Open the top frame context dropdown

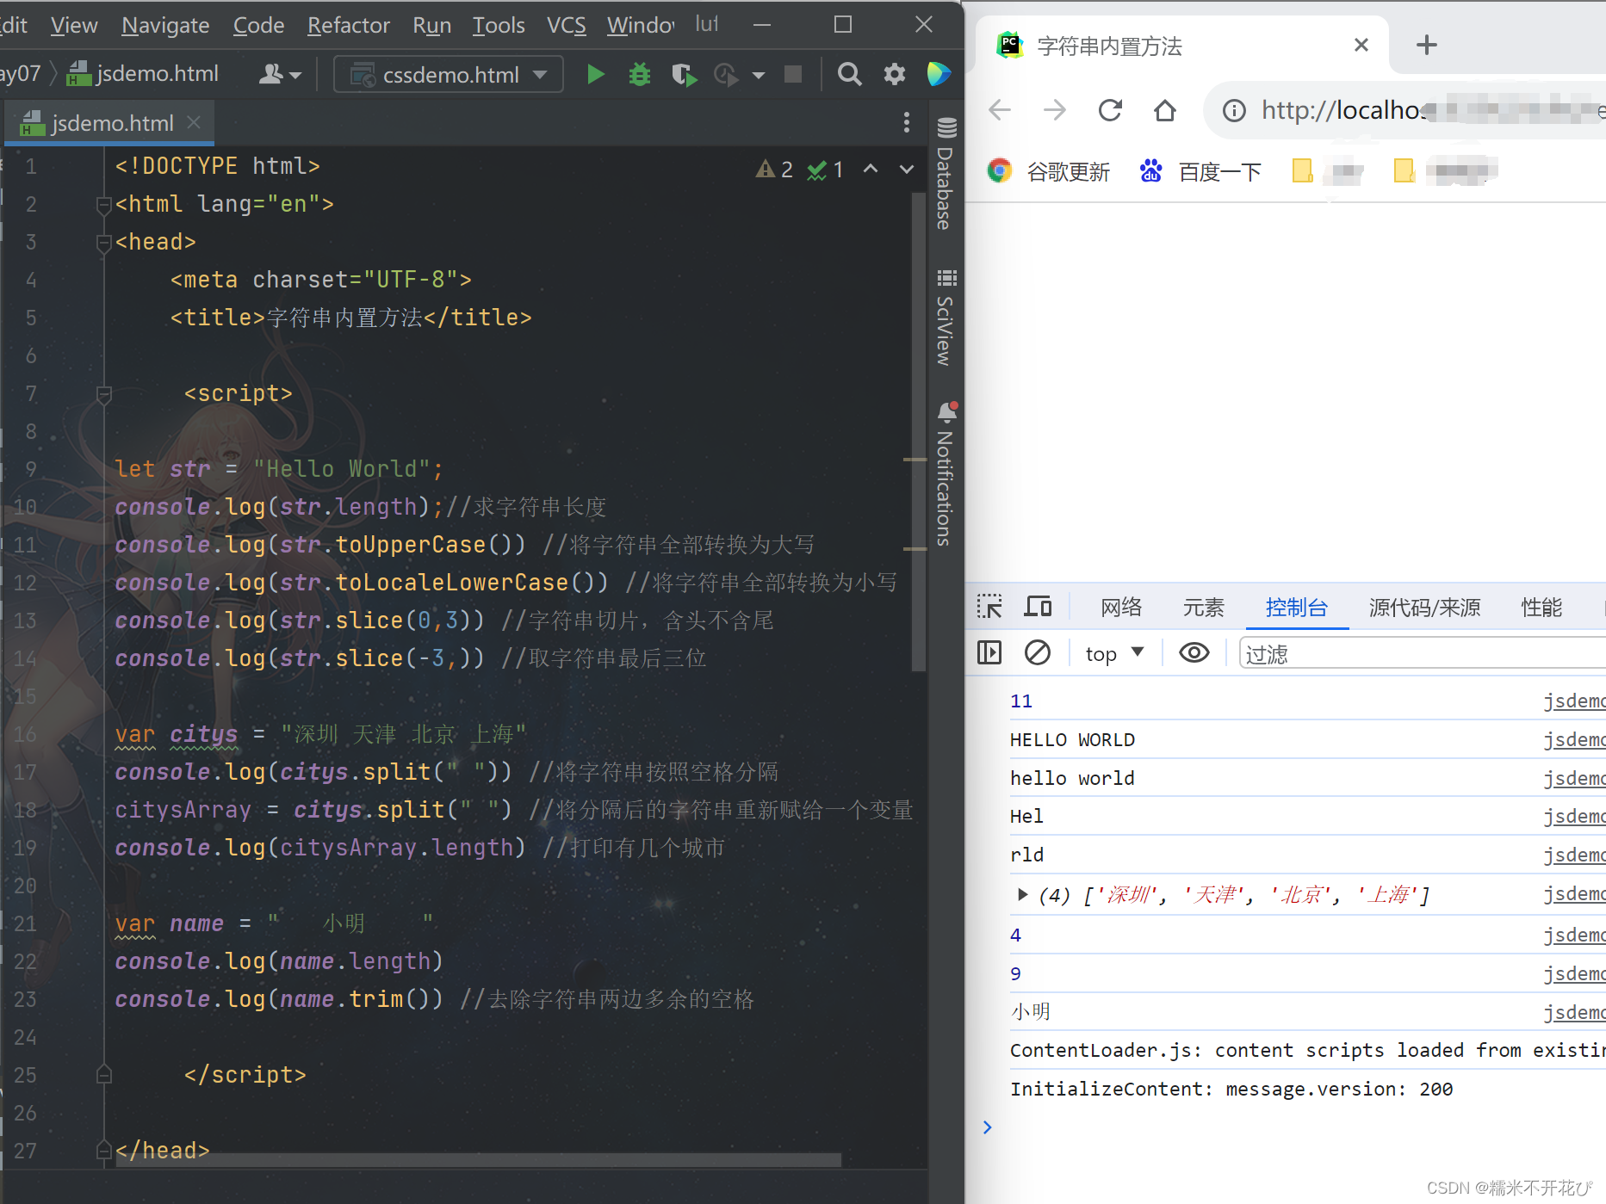pos(1113,652)
